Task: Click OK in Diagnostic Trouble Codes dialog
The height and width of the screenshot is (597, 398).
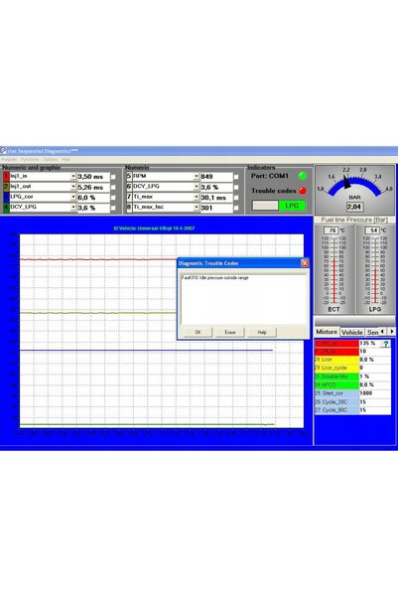Action: coord(198,333)
